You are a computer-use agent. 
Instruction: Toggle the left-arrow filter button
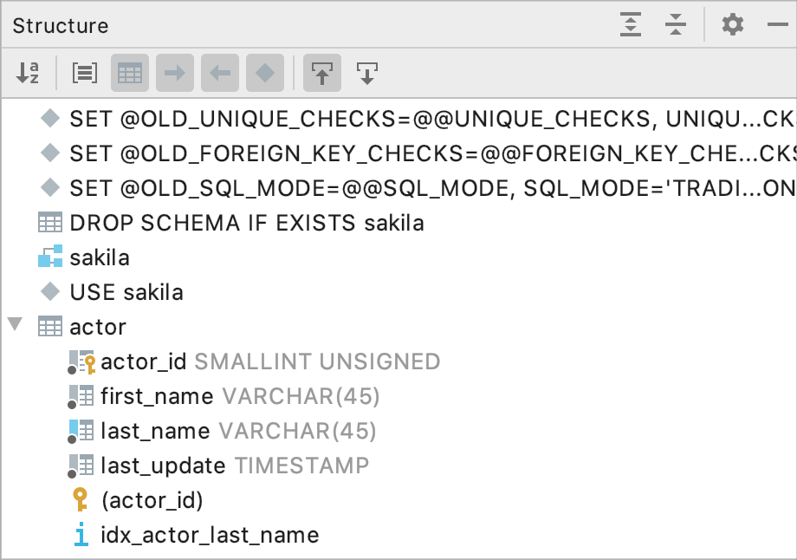220,74
